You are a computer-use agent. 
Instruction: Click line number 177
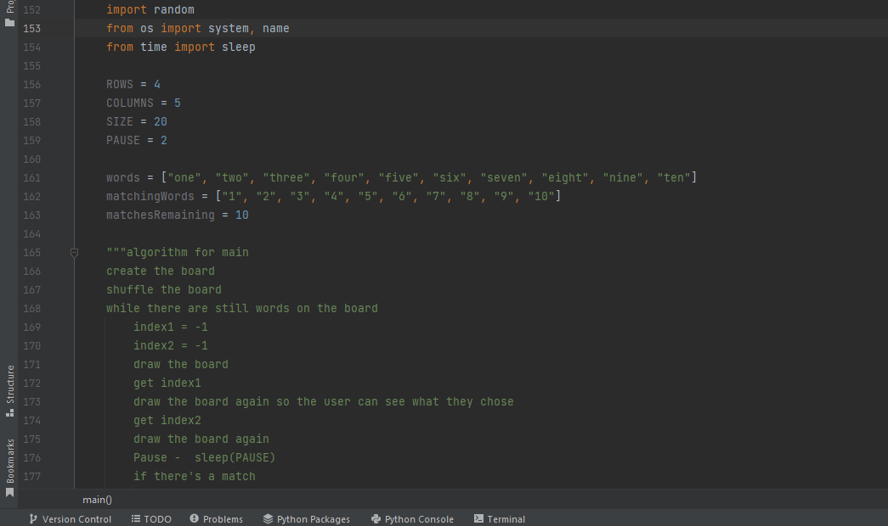[31, 476]
